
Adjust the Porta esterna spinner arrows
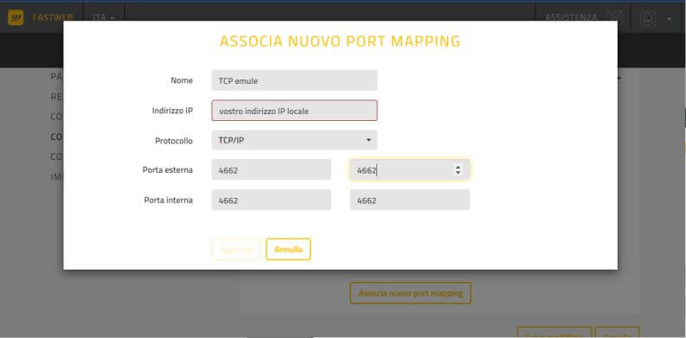[458, 169]
